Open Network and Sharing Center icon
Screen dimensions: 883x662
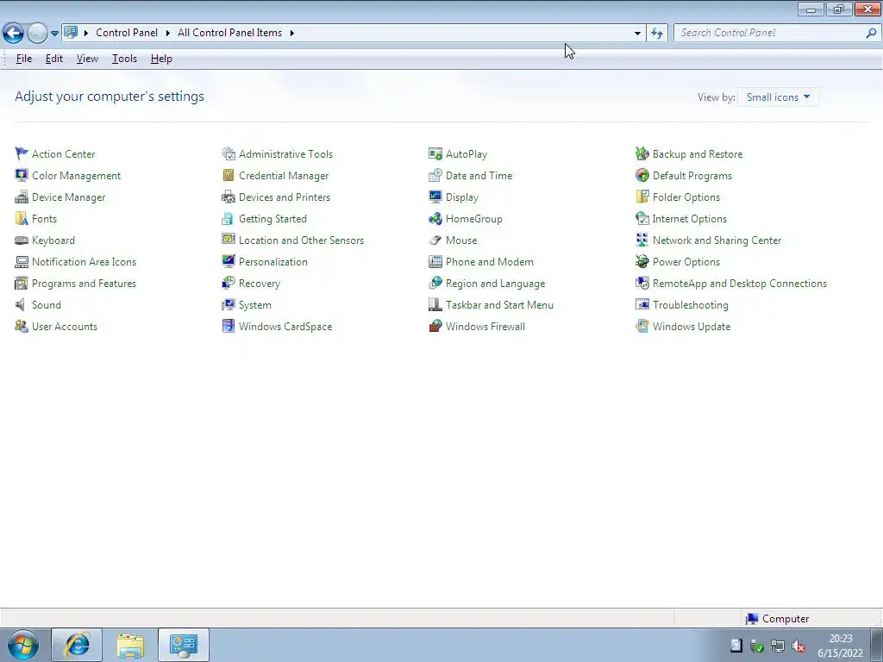tap(642, 240)
